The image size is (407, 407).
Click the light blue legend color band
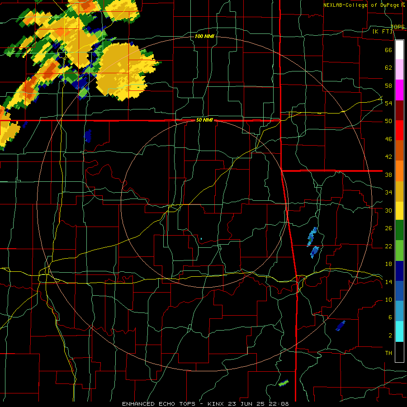tap(399, 311)
